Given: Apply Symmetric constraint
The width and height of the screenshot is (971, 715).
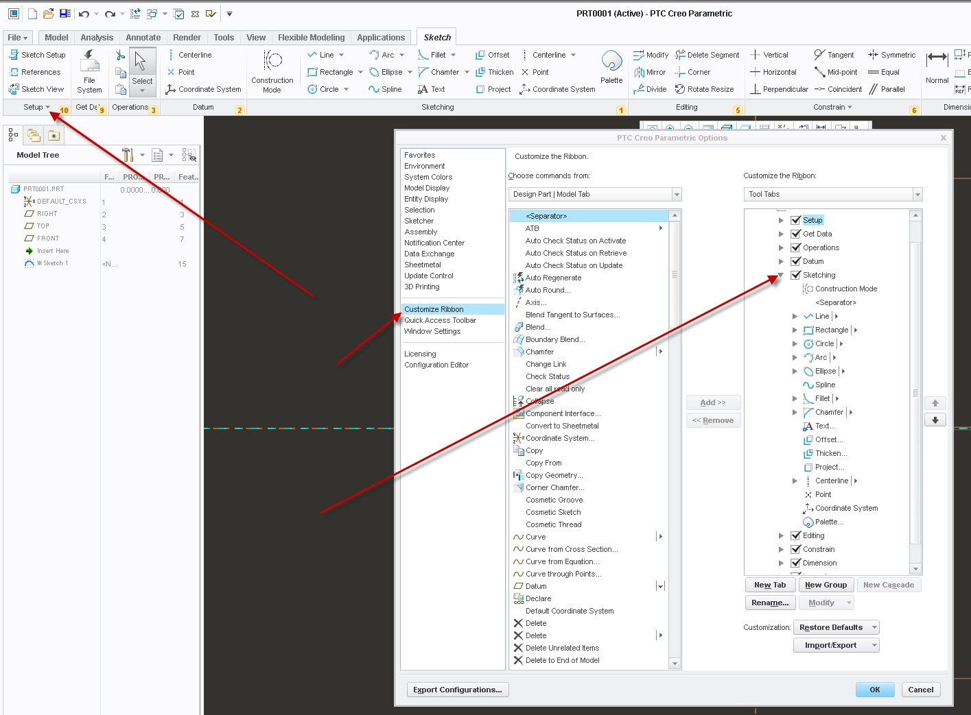Looking at the screenshot, I should (891, 55).
